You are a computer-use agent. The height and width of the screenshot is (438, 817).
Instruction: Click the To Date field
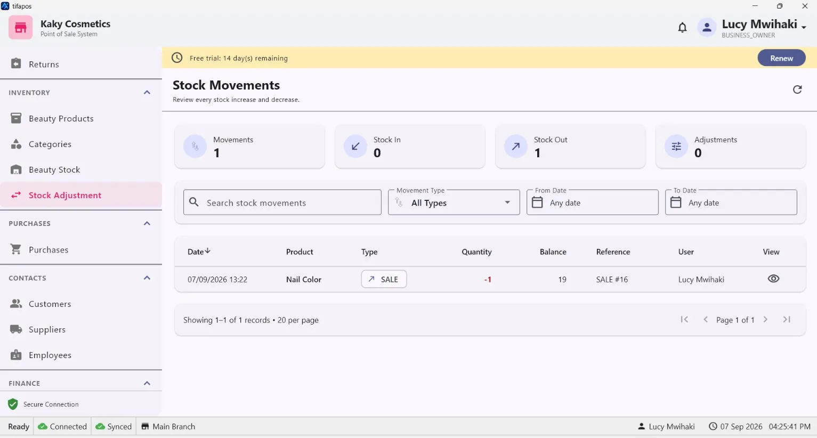pyautogui.click(x=731, y=202)
